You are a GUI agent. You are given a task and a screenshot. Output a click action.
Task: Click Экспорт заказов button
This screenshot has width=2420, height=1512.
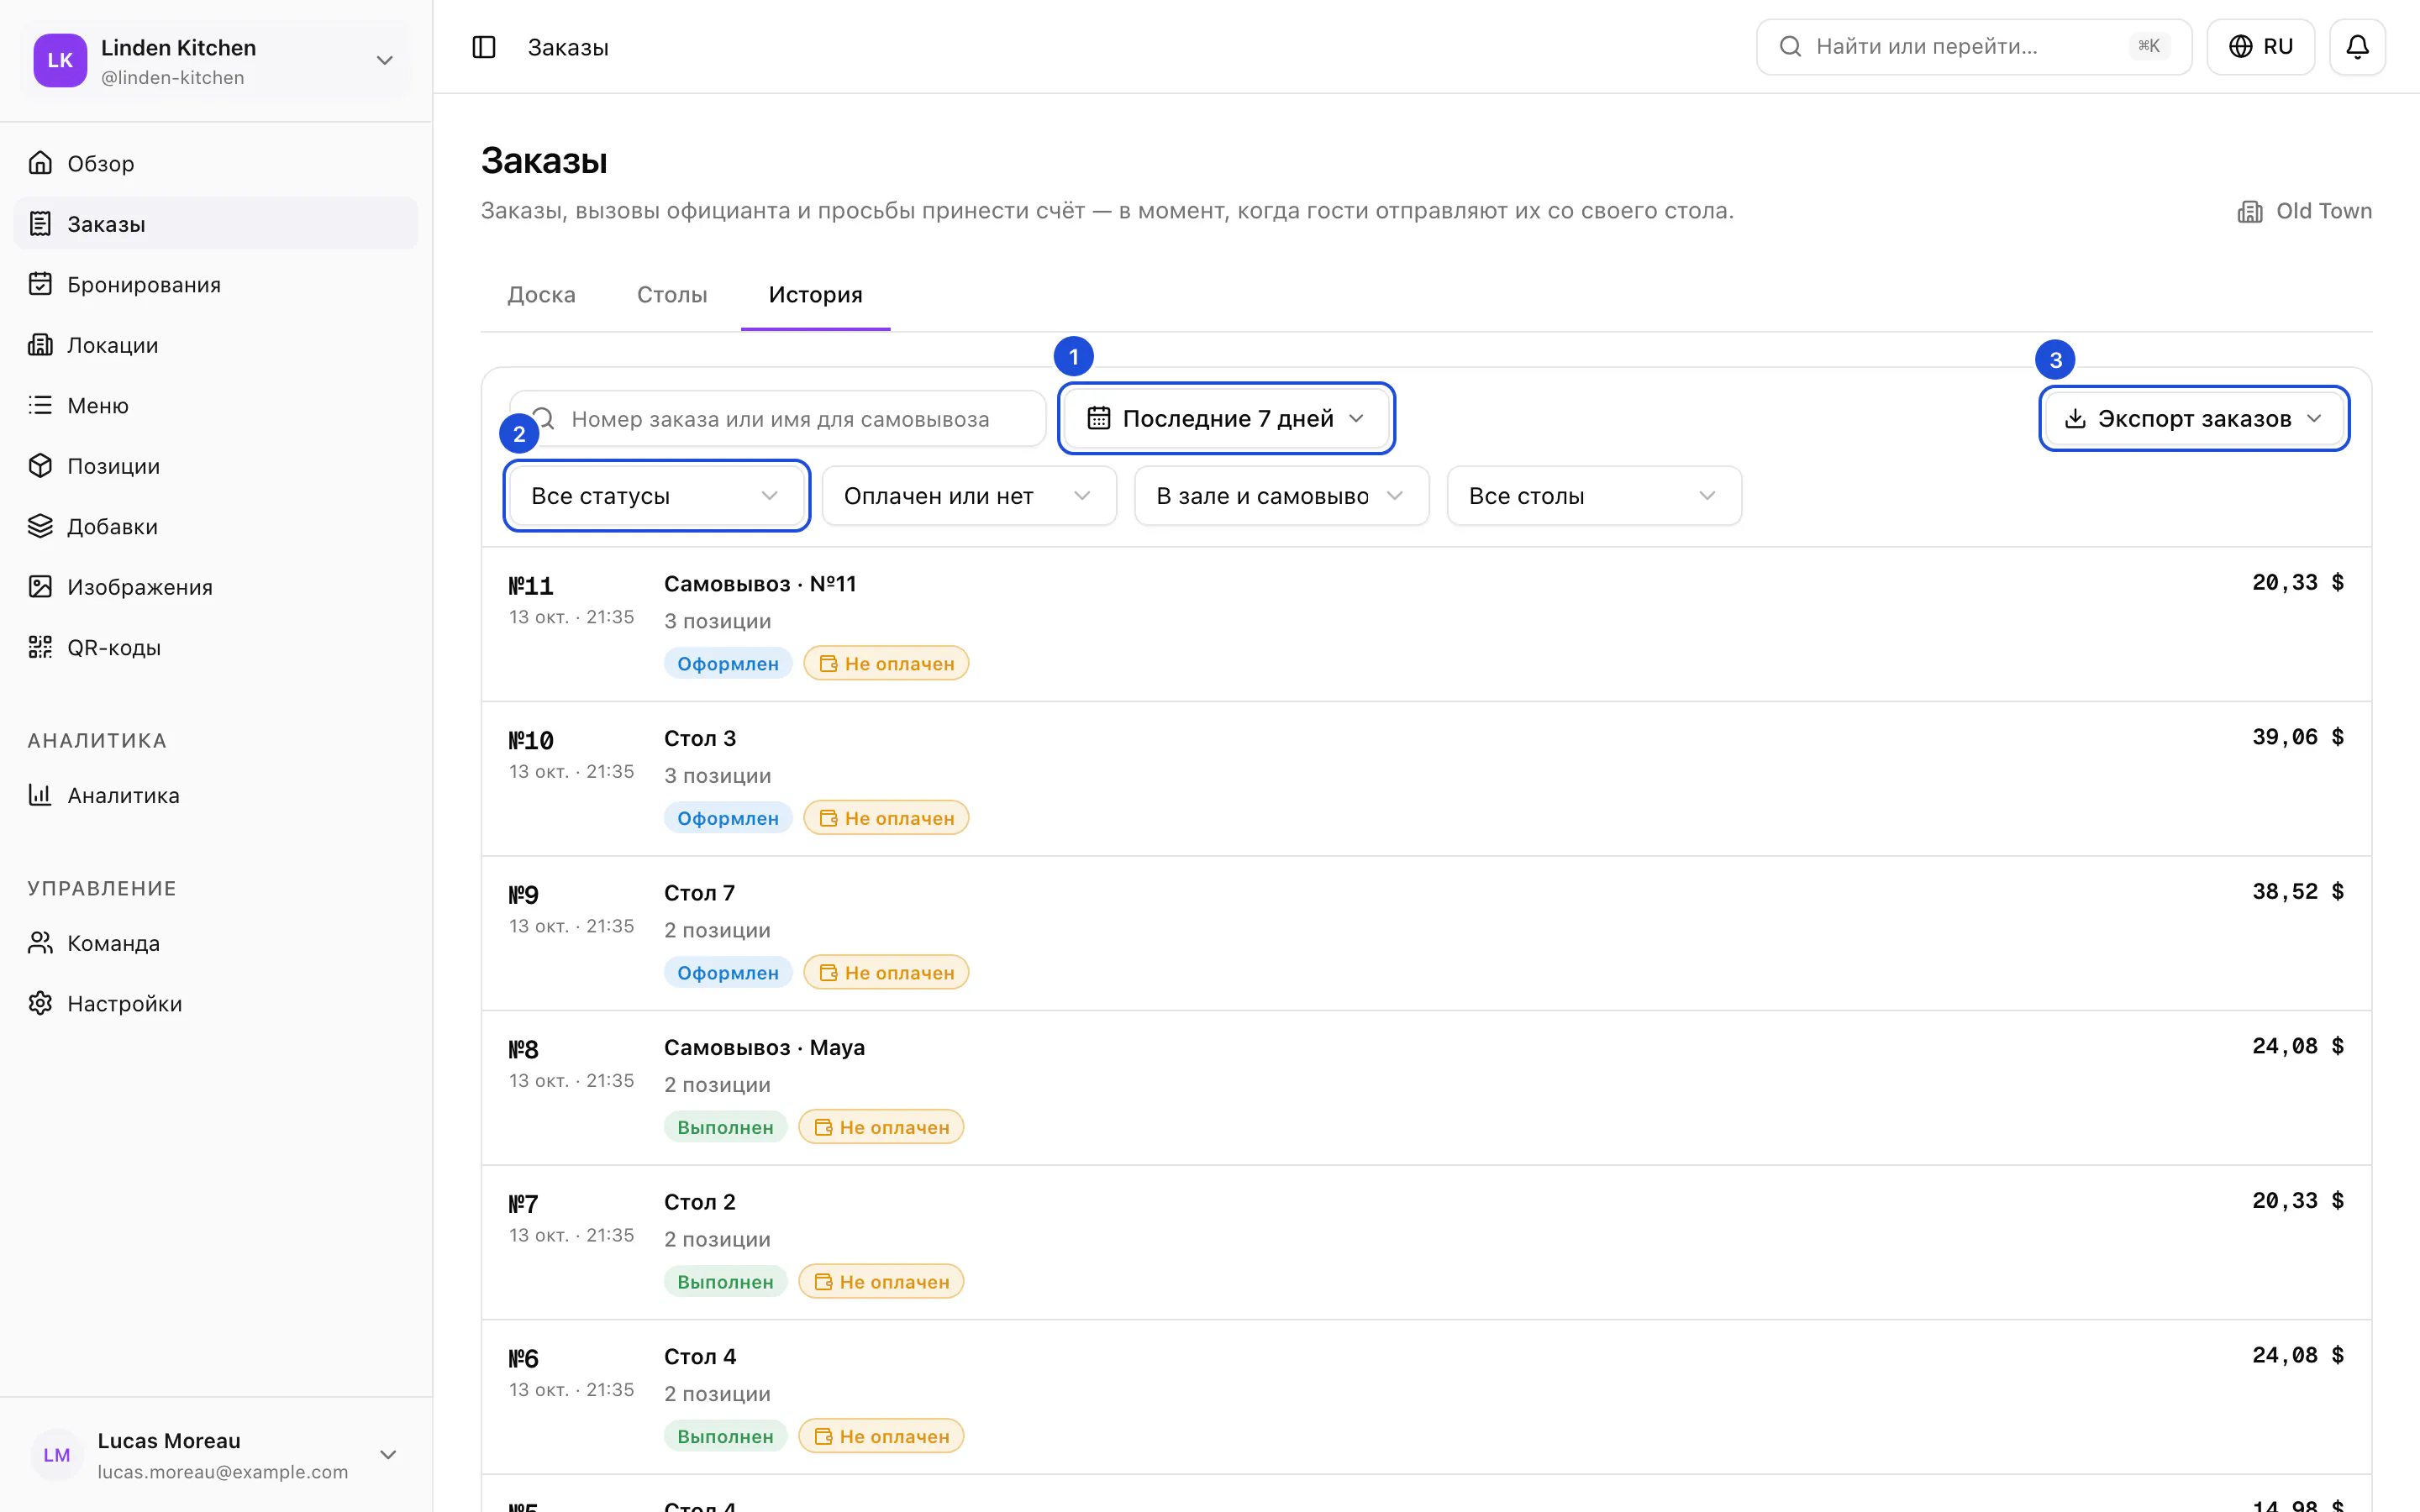2194,418
